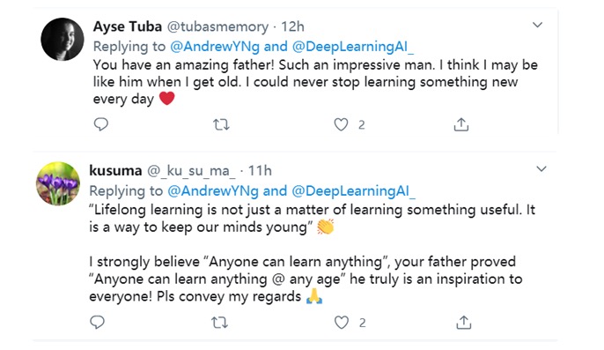Like Ayse Tuba's tweet
This screenshot has height=350, width=604.
[x=341, y=124]
